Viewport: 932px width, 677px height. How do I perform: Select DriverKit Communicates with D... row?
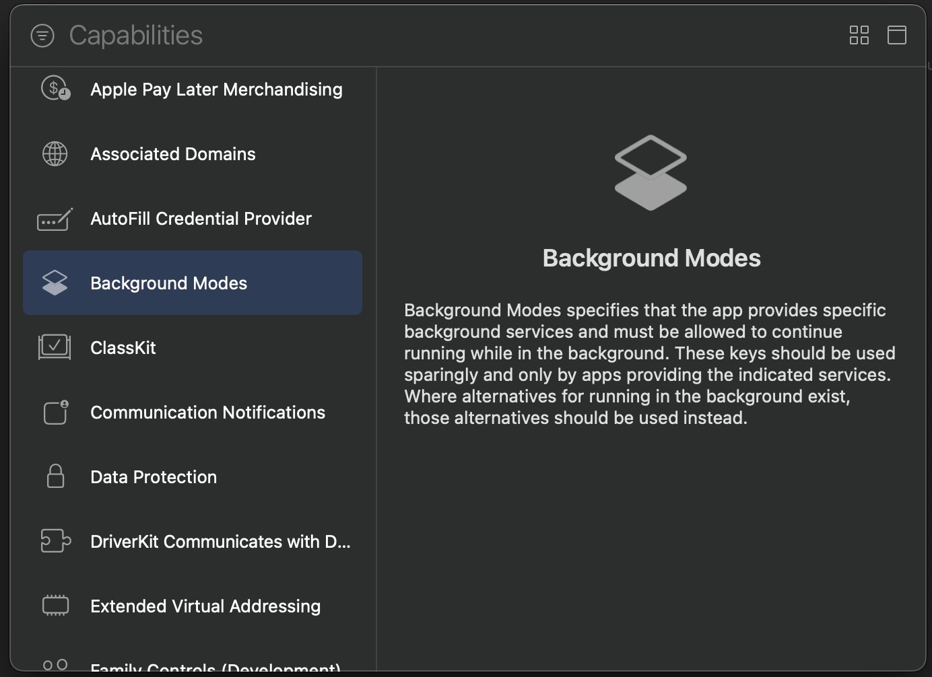click(x=193, y=542)
